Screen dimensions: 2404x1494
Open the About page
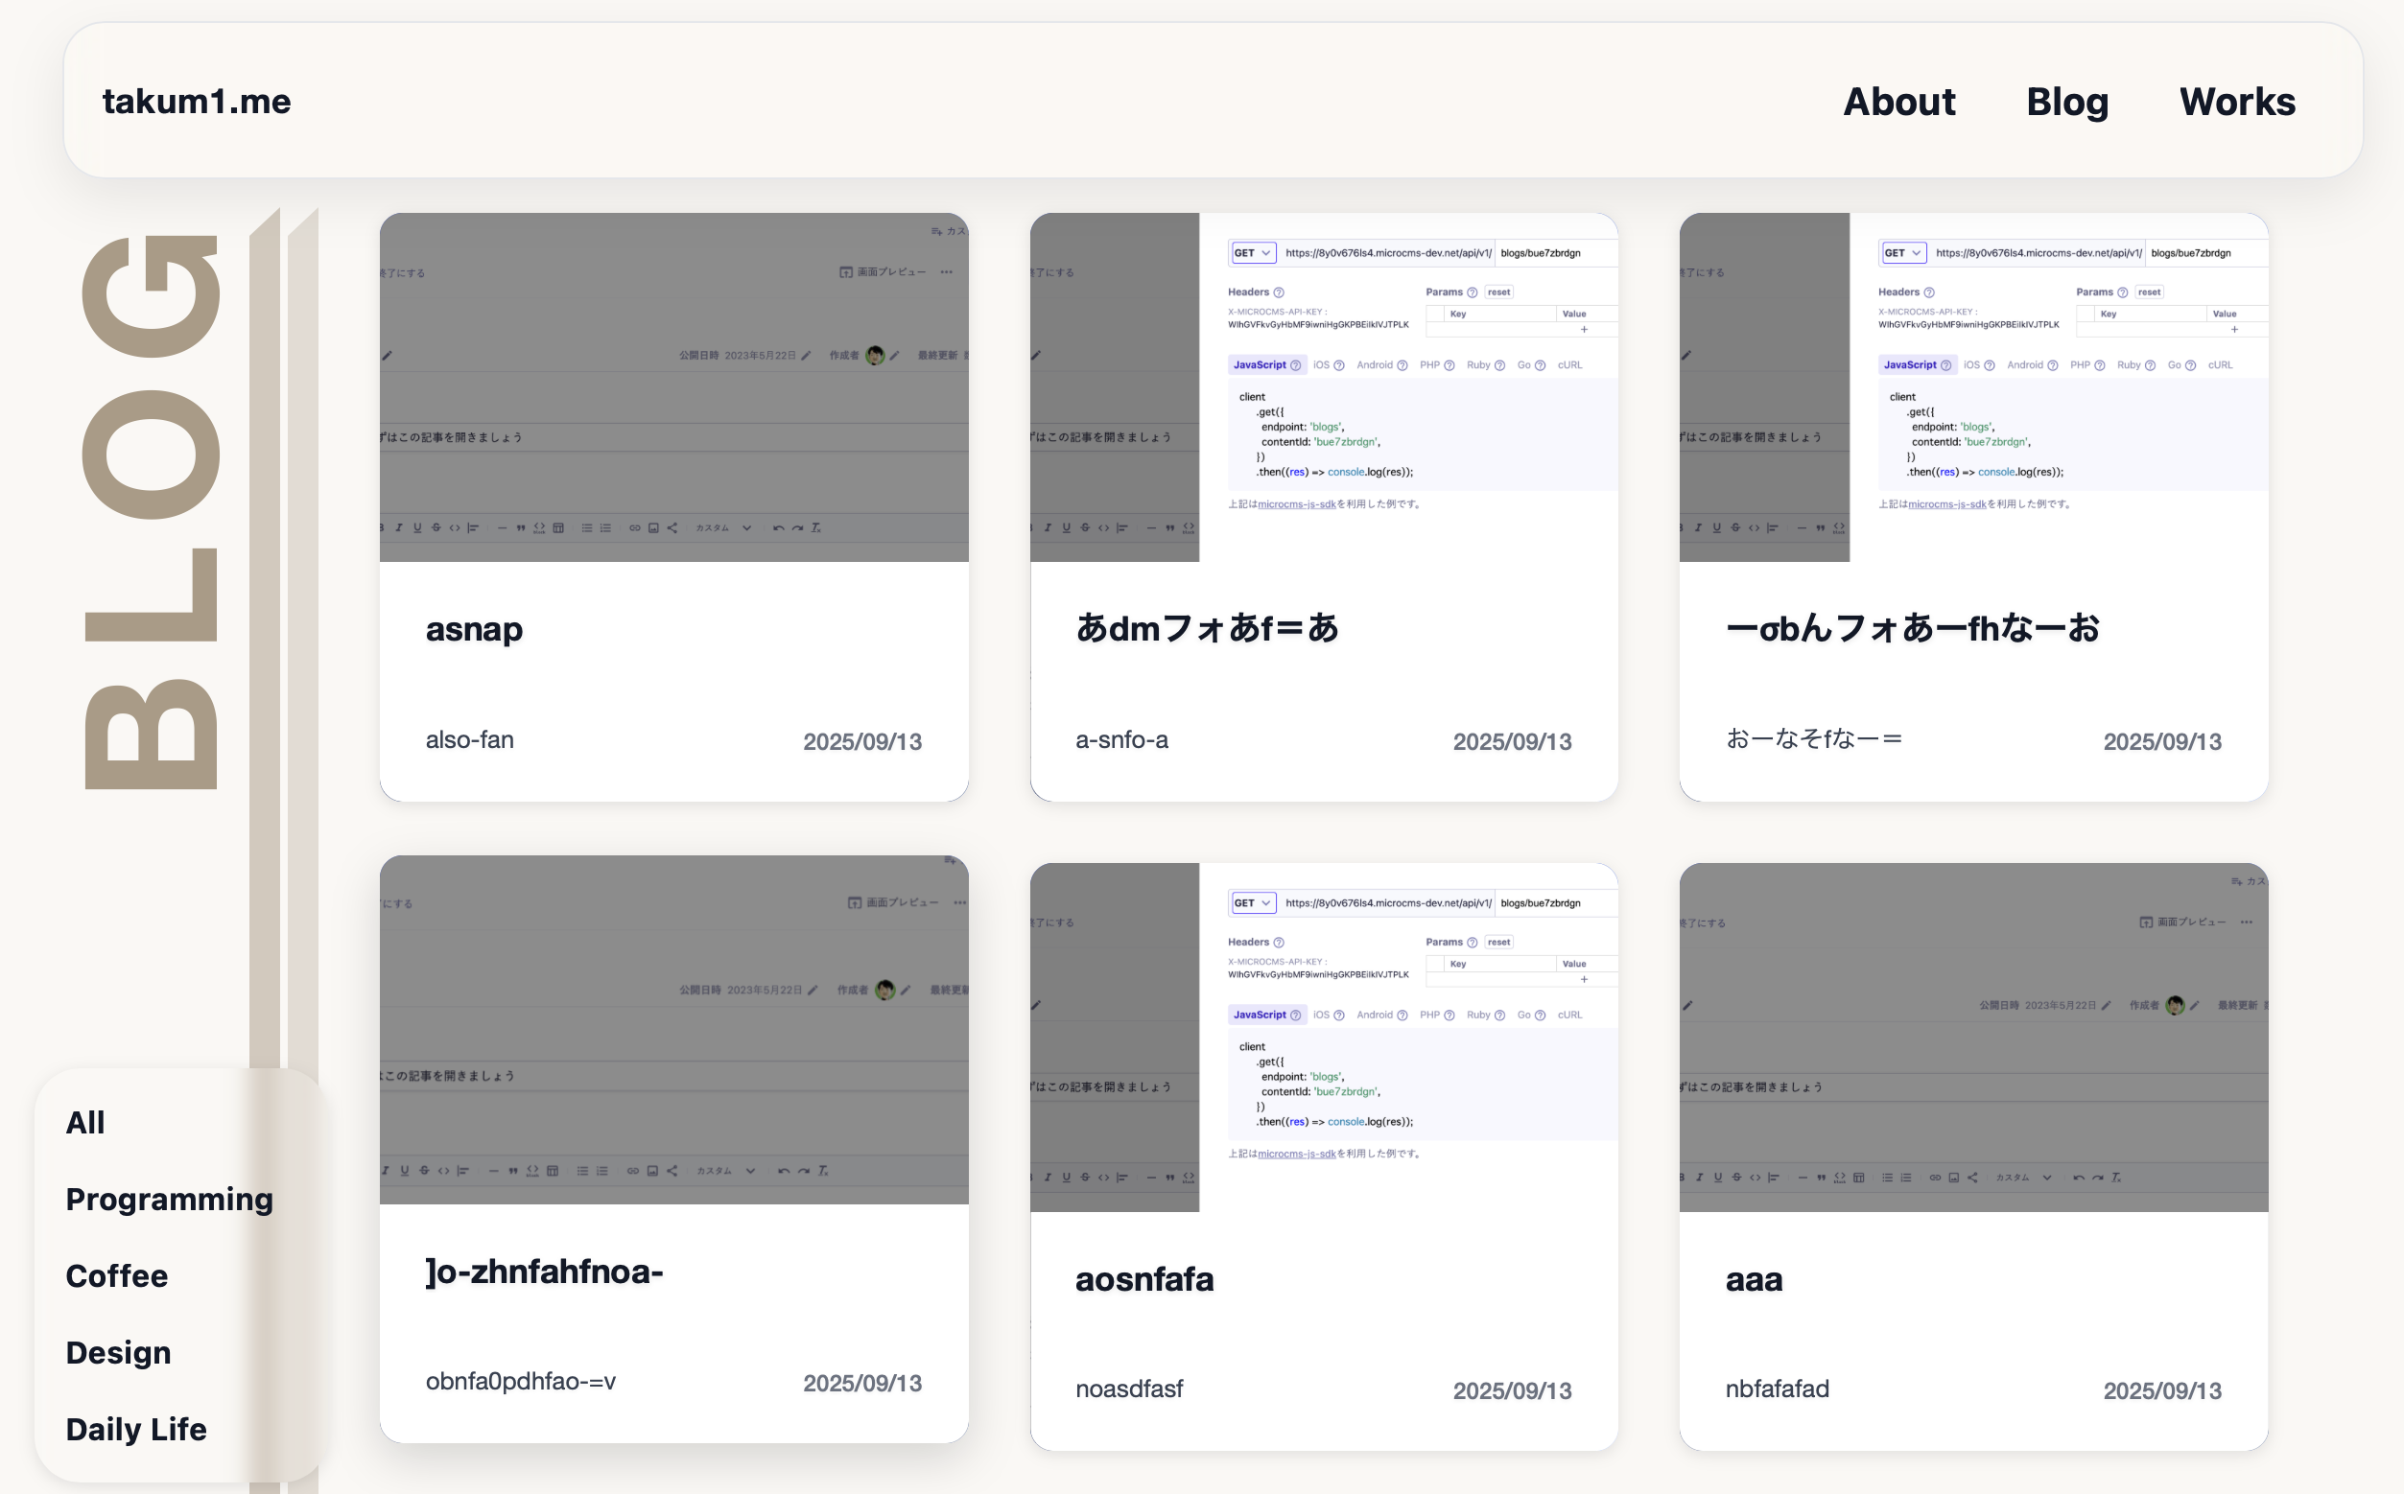click(x=1898, y=102)
